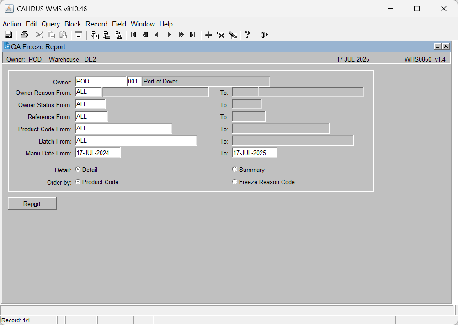The width and height of the screenshot is (458, 325).
Task: Click the QA Freeze Report window icon
Action: [x=7, y=46]
